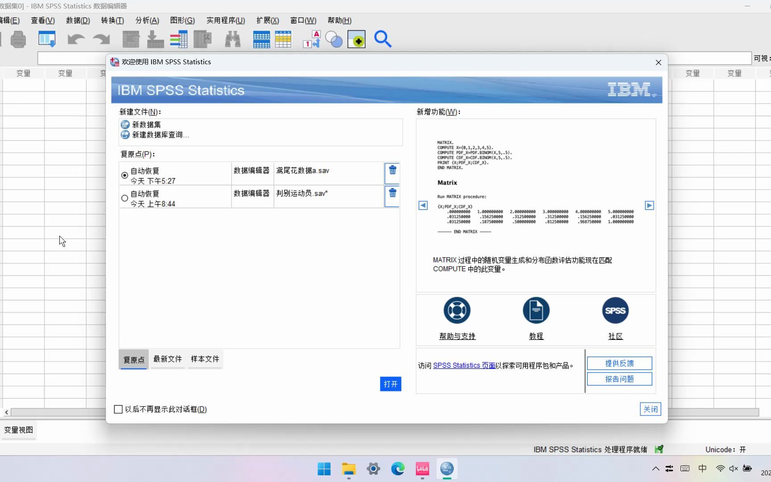Open Windows Start menu

pyautogui.click(x=324, y=469)
